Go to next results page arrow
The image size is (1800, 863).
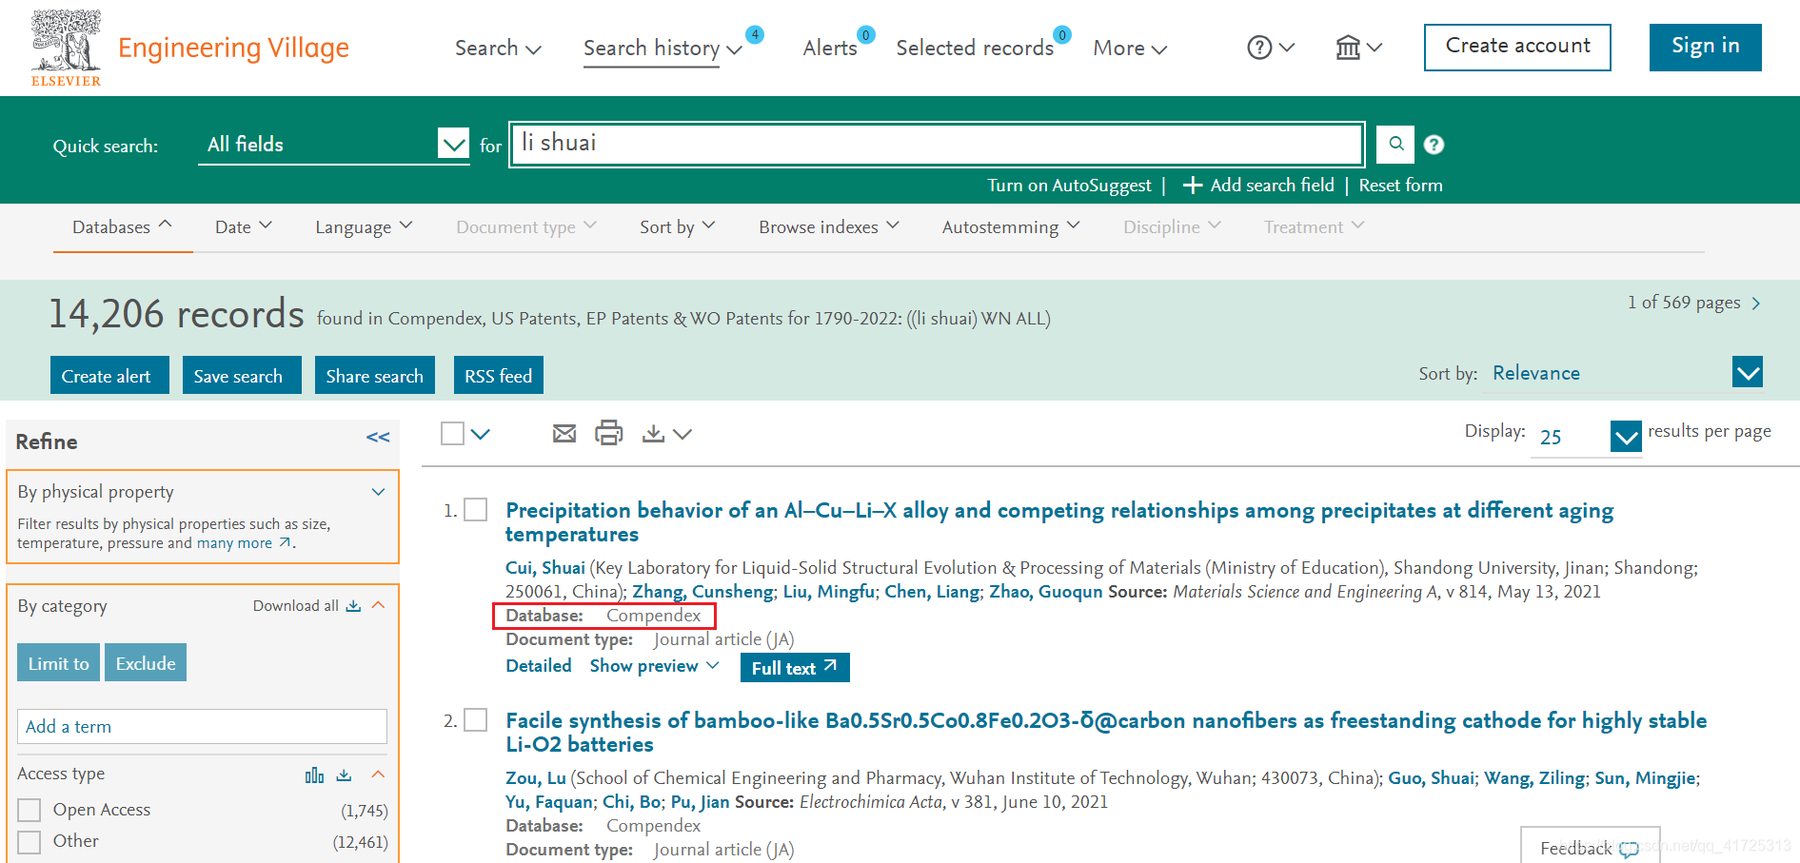[1756, 304]
